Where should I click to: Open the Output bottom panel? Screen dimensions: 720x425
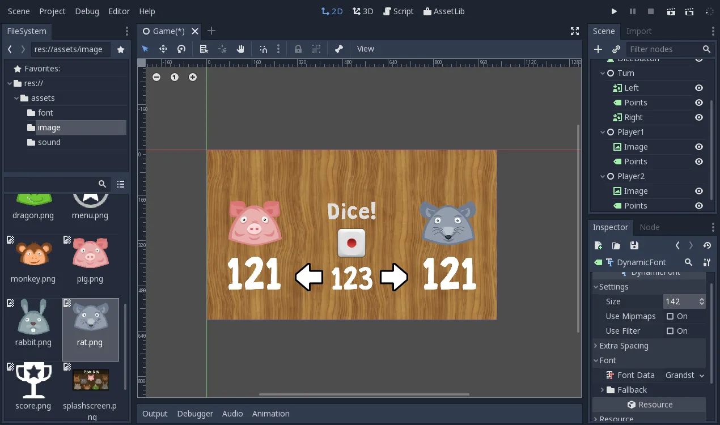[155, 414]
